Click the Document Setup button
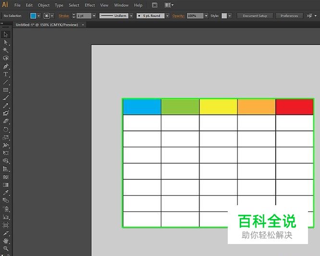Viewport: 320px width, 256px height. coord(255,16)
